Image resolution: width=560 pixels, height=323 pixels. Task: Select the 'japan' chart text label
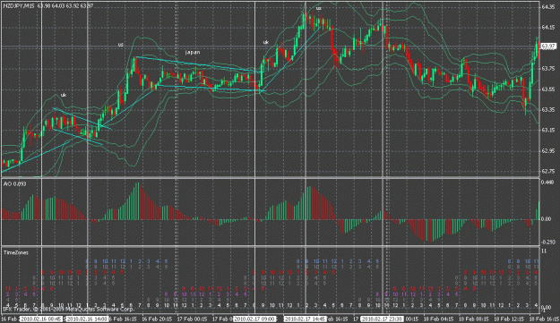tap(193, 52)
